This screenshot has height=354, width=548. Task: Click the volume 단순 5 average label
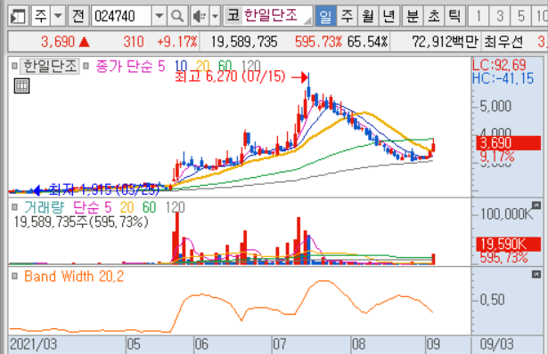(93, 207)
